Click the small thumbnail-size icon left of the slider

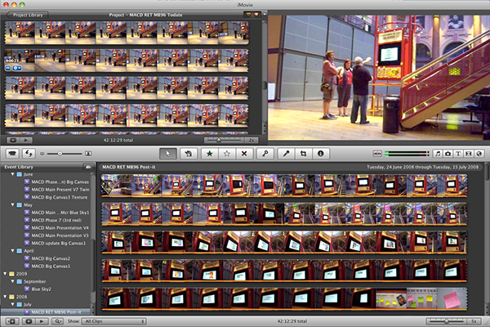click(x=42, y=154)
